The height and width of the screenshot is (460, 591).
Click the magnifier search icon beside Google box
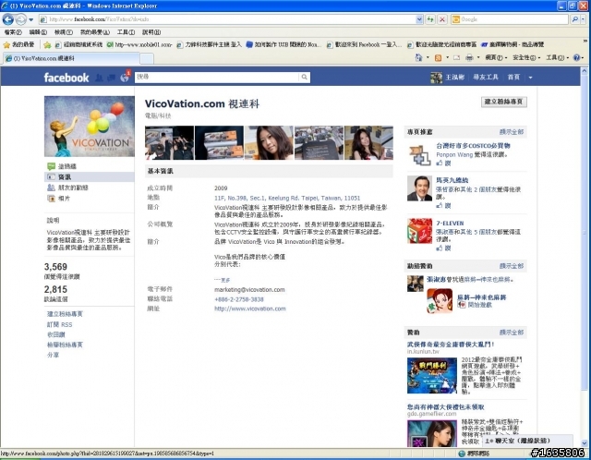point(575,19)
